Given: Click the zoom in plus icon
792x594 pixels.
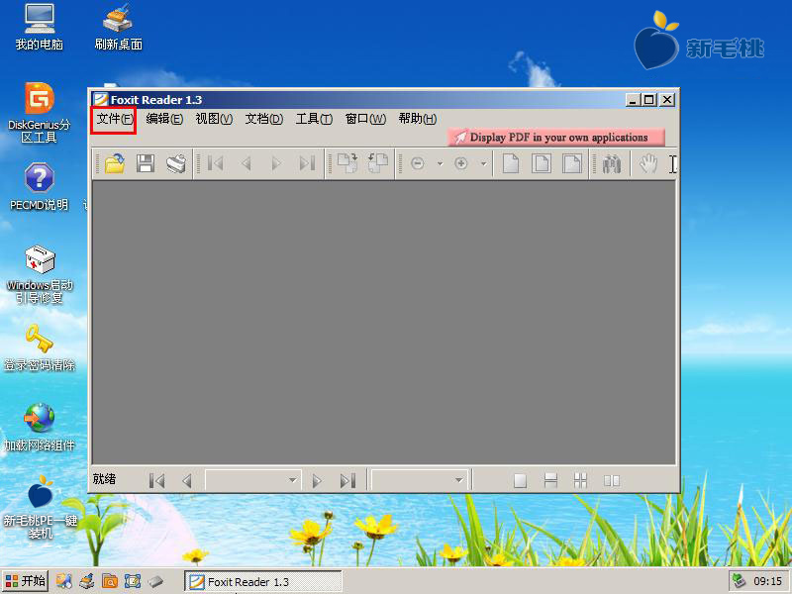Looking at the screenshot, I should [460, 163].
